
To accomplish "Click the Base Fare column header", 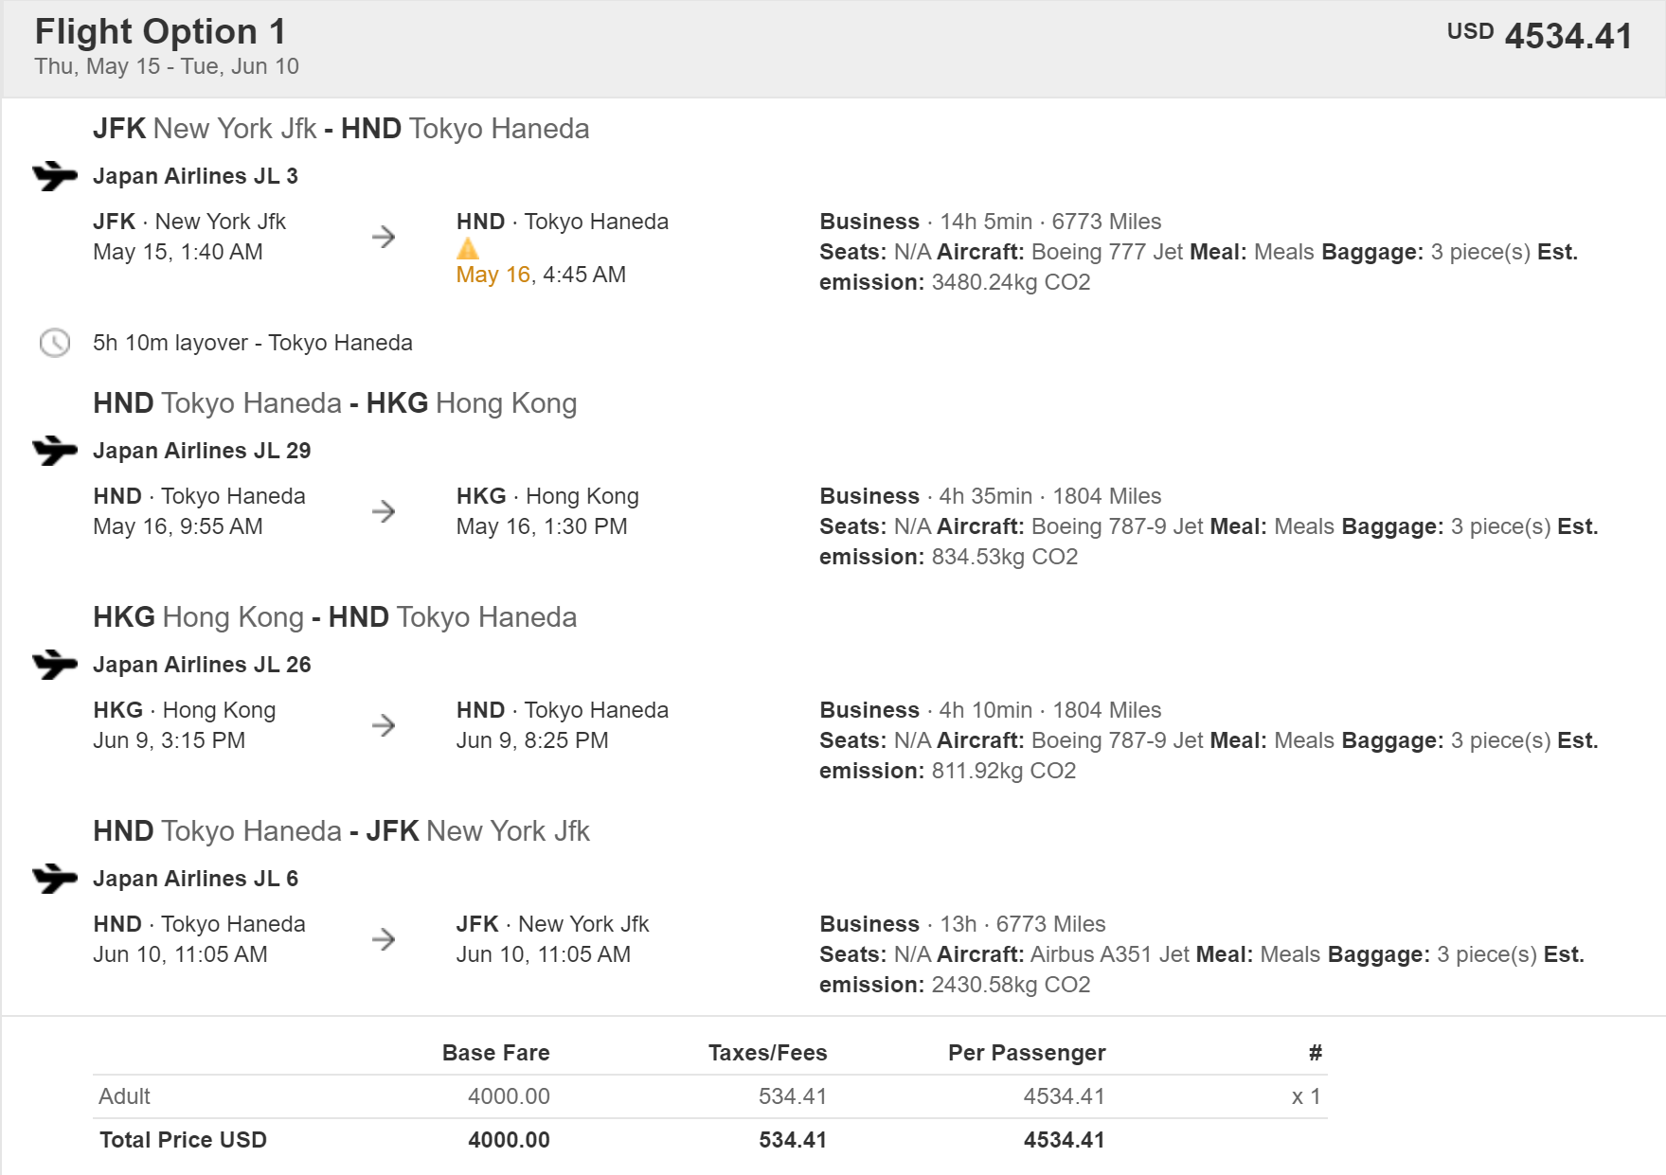I will pyautogui.click(x=495, y=1053).
